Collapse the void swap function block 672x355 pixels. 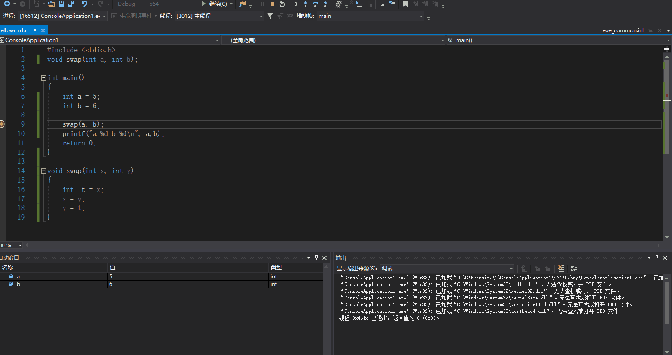point(43,171)
